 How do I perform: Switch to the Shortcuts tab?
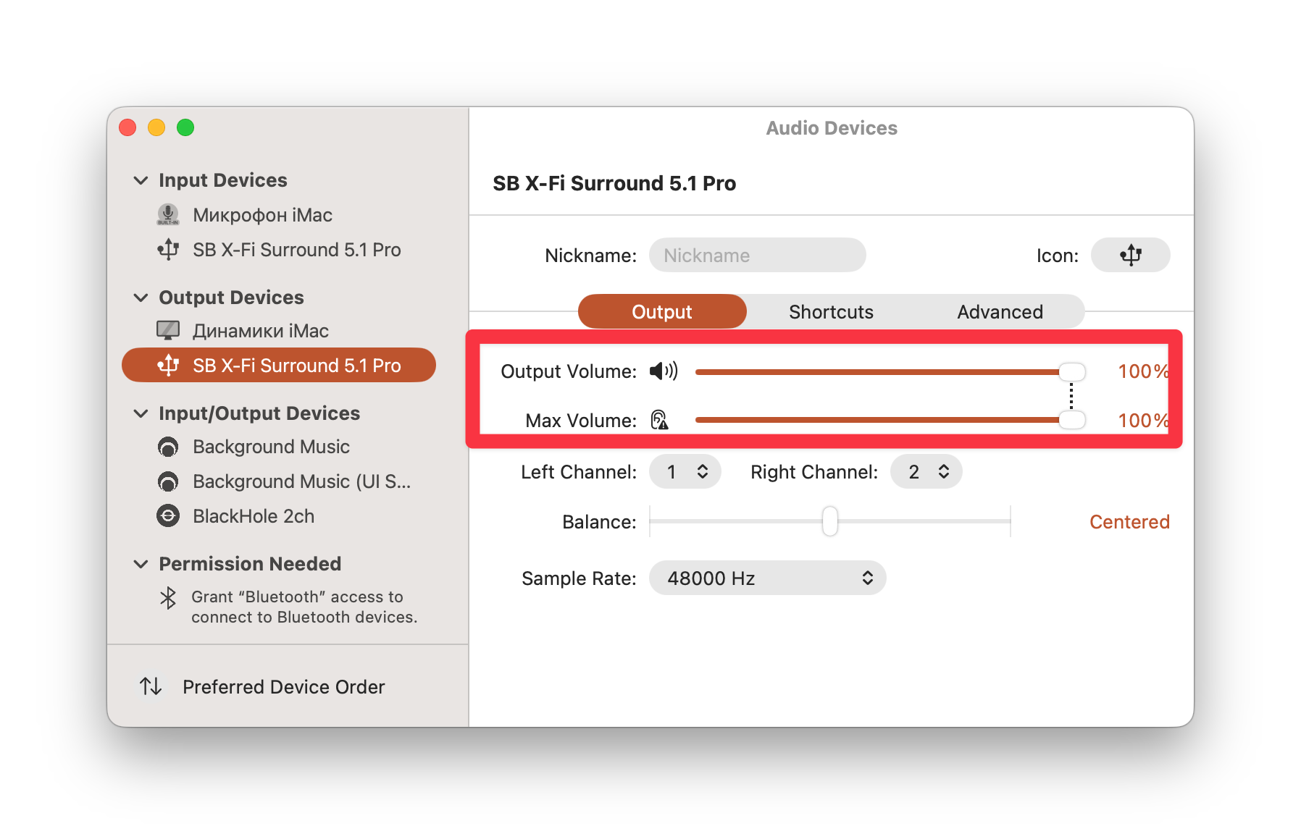[831, 312]
